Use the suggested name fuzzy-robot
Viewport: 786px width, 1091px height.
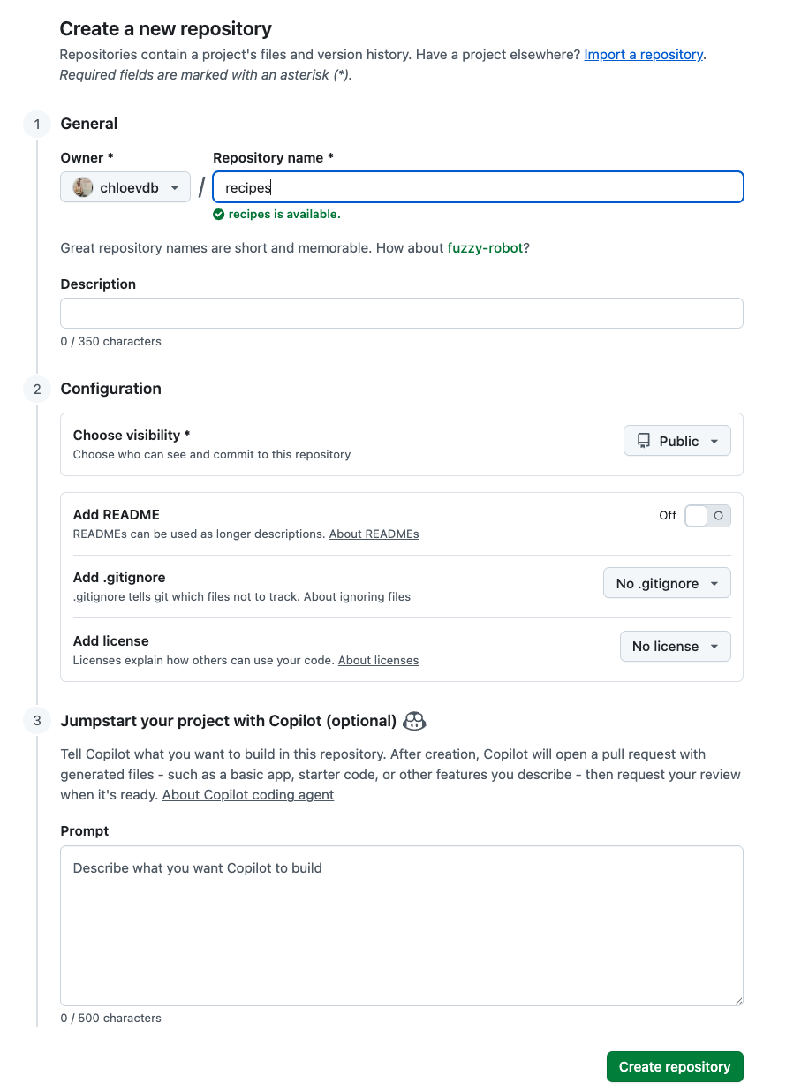pyautogui.click(x=486, y=248)
